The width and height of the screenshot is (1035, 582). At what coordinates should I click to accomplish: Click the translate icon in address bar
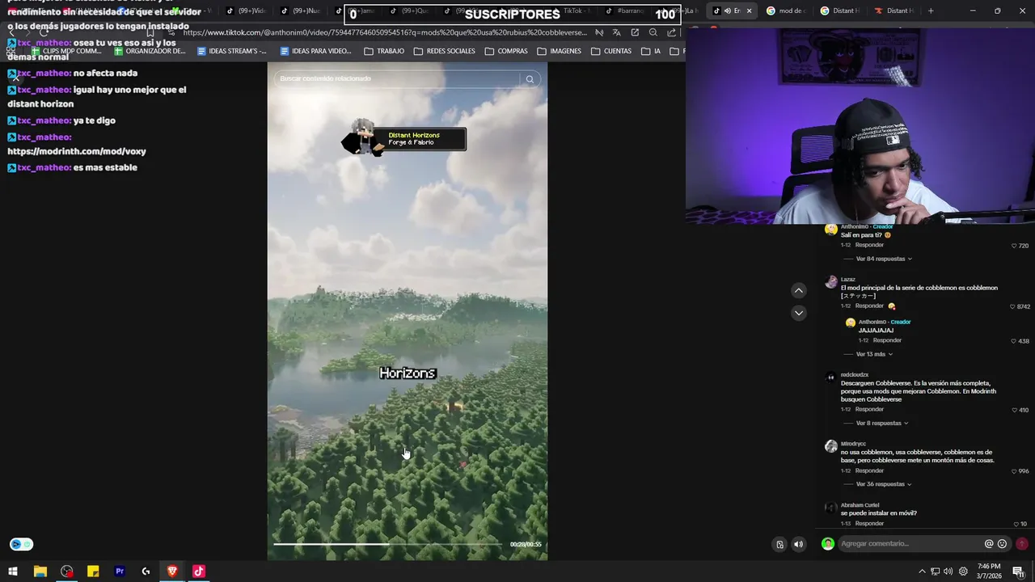point(616,32)
